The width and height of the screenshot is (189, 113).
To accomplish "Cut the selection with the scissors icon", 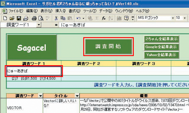I will [56, 18].
